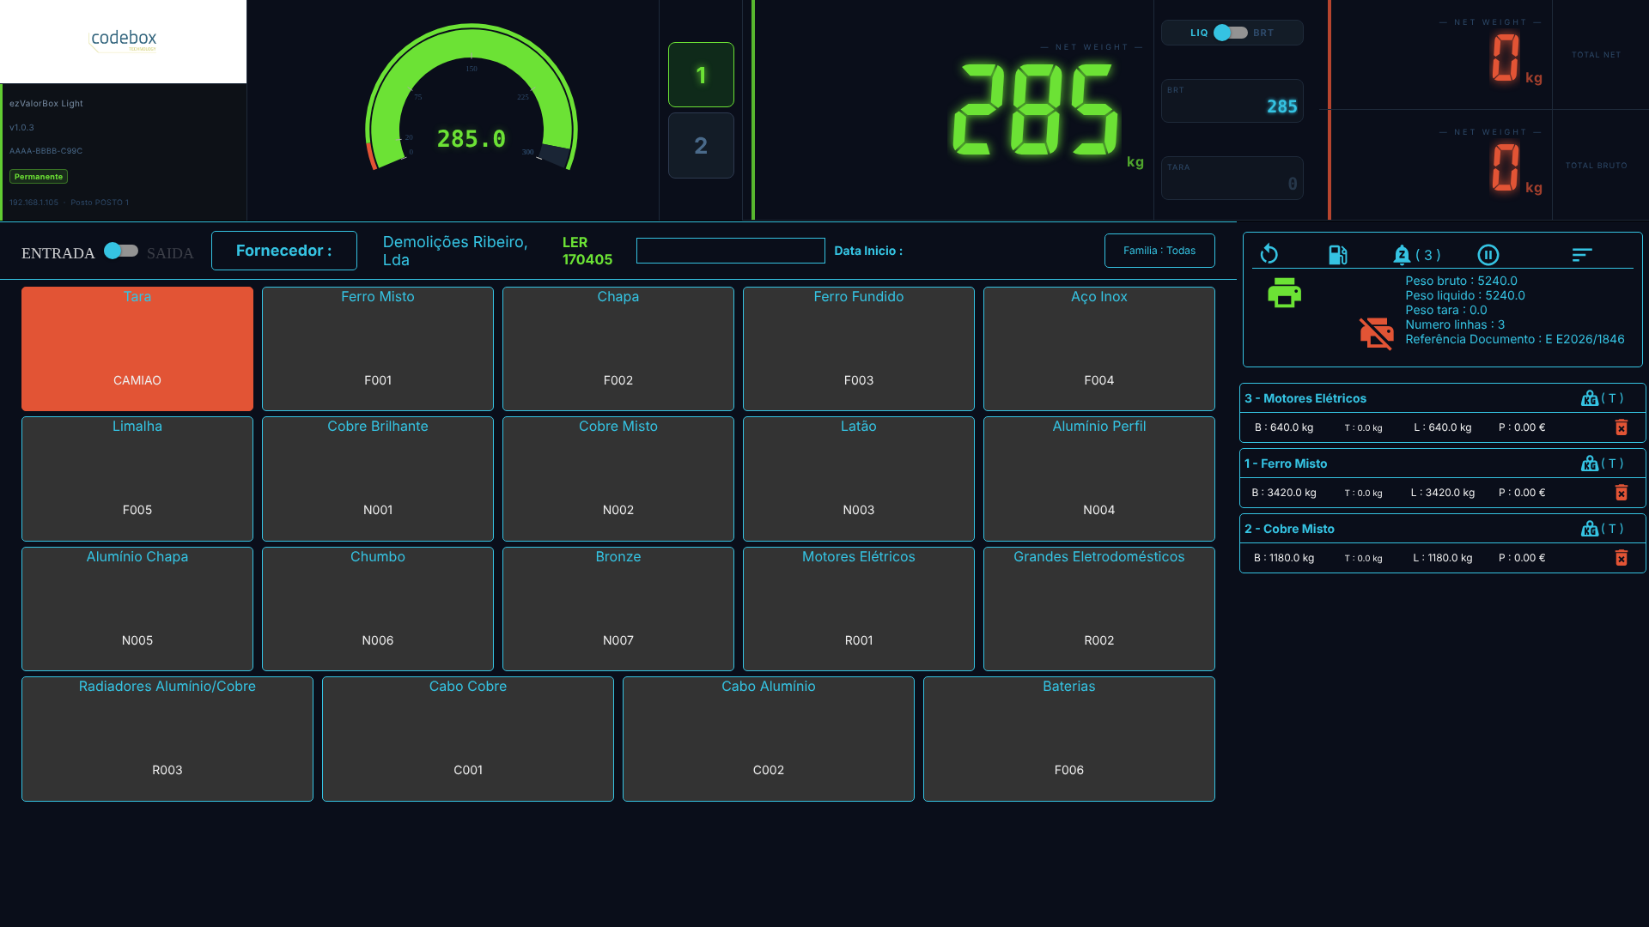The image size is (1649, 927).
Task: Open the sort lines menu icon
Action: tap(1582, 254)
